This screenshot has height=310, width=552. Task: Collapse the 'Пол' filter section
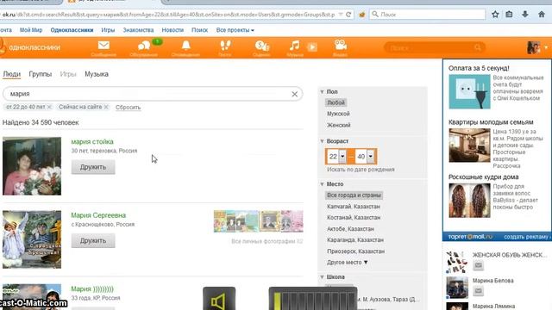point(322,92)
